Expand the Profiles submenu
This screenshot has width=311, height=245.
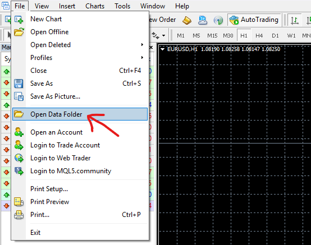tap(80, 58)
